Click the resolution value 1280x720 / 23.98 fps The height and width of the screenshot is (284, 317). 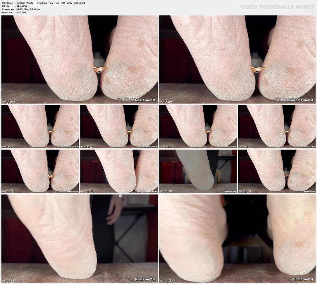28,9
